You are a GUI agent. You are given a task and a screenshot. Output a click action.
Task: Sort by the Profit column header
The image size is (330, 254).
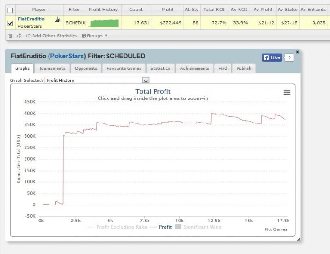(x=167, y=10)
